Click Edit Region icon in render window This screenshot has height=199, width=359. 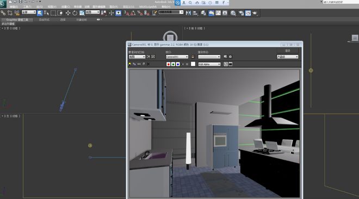148,57
